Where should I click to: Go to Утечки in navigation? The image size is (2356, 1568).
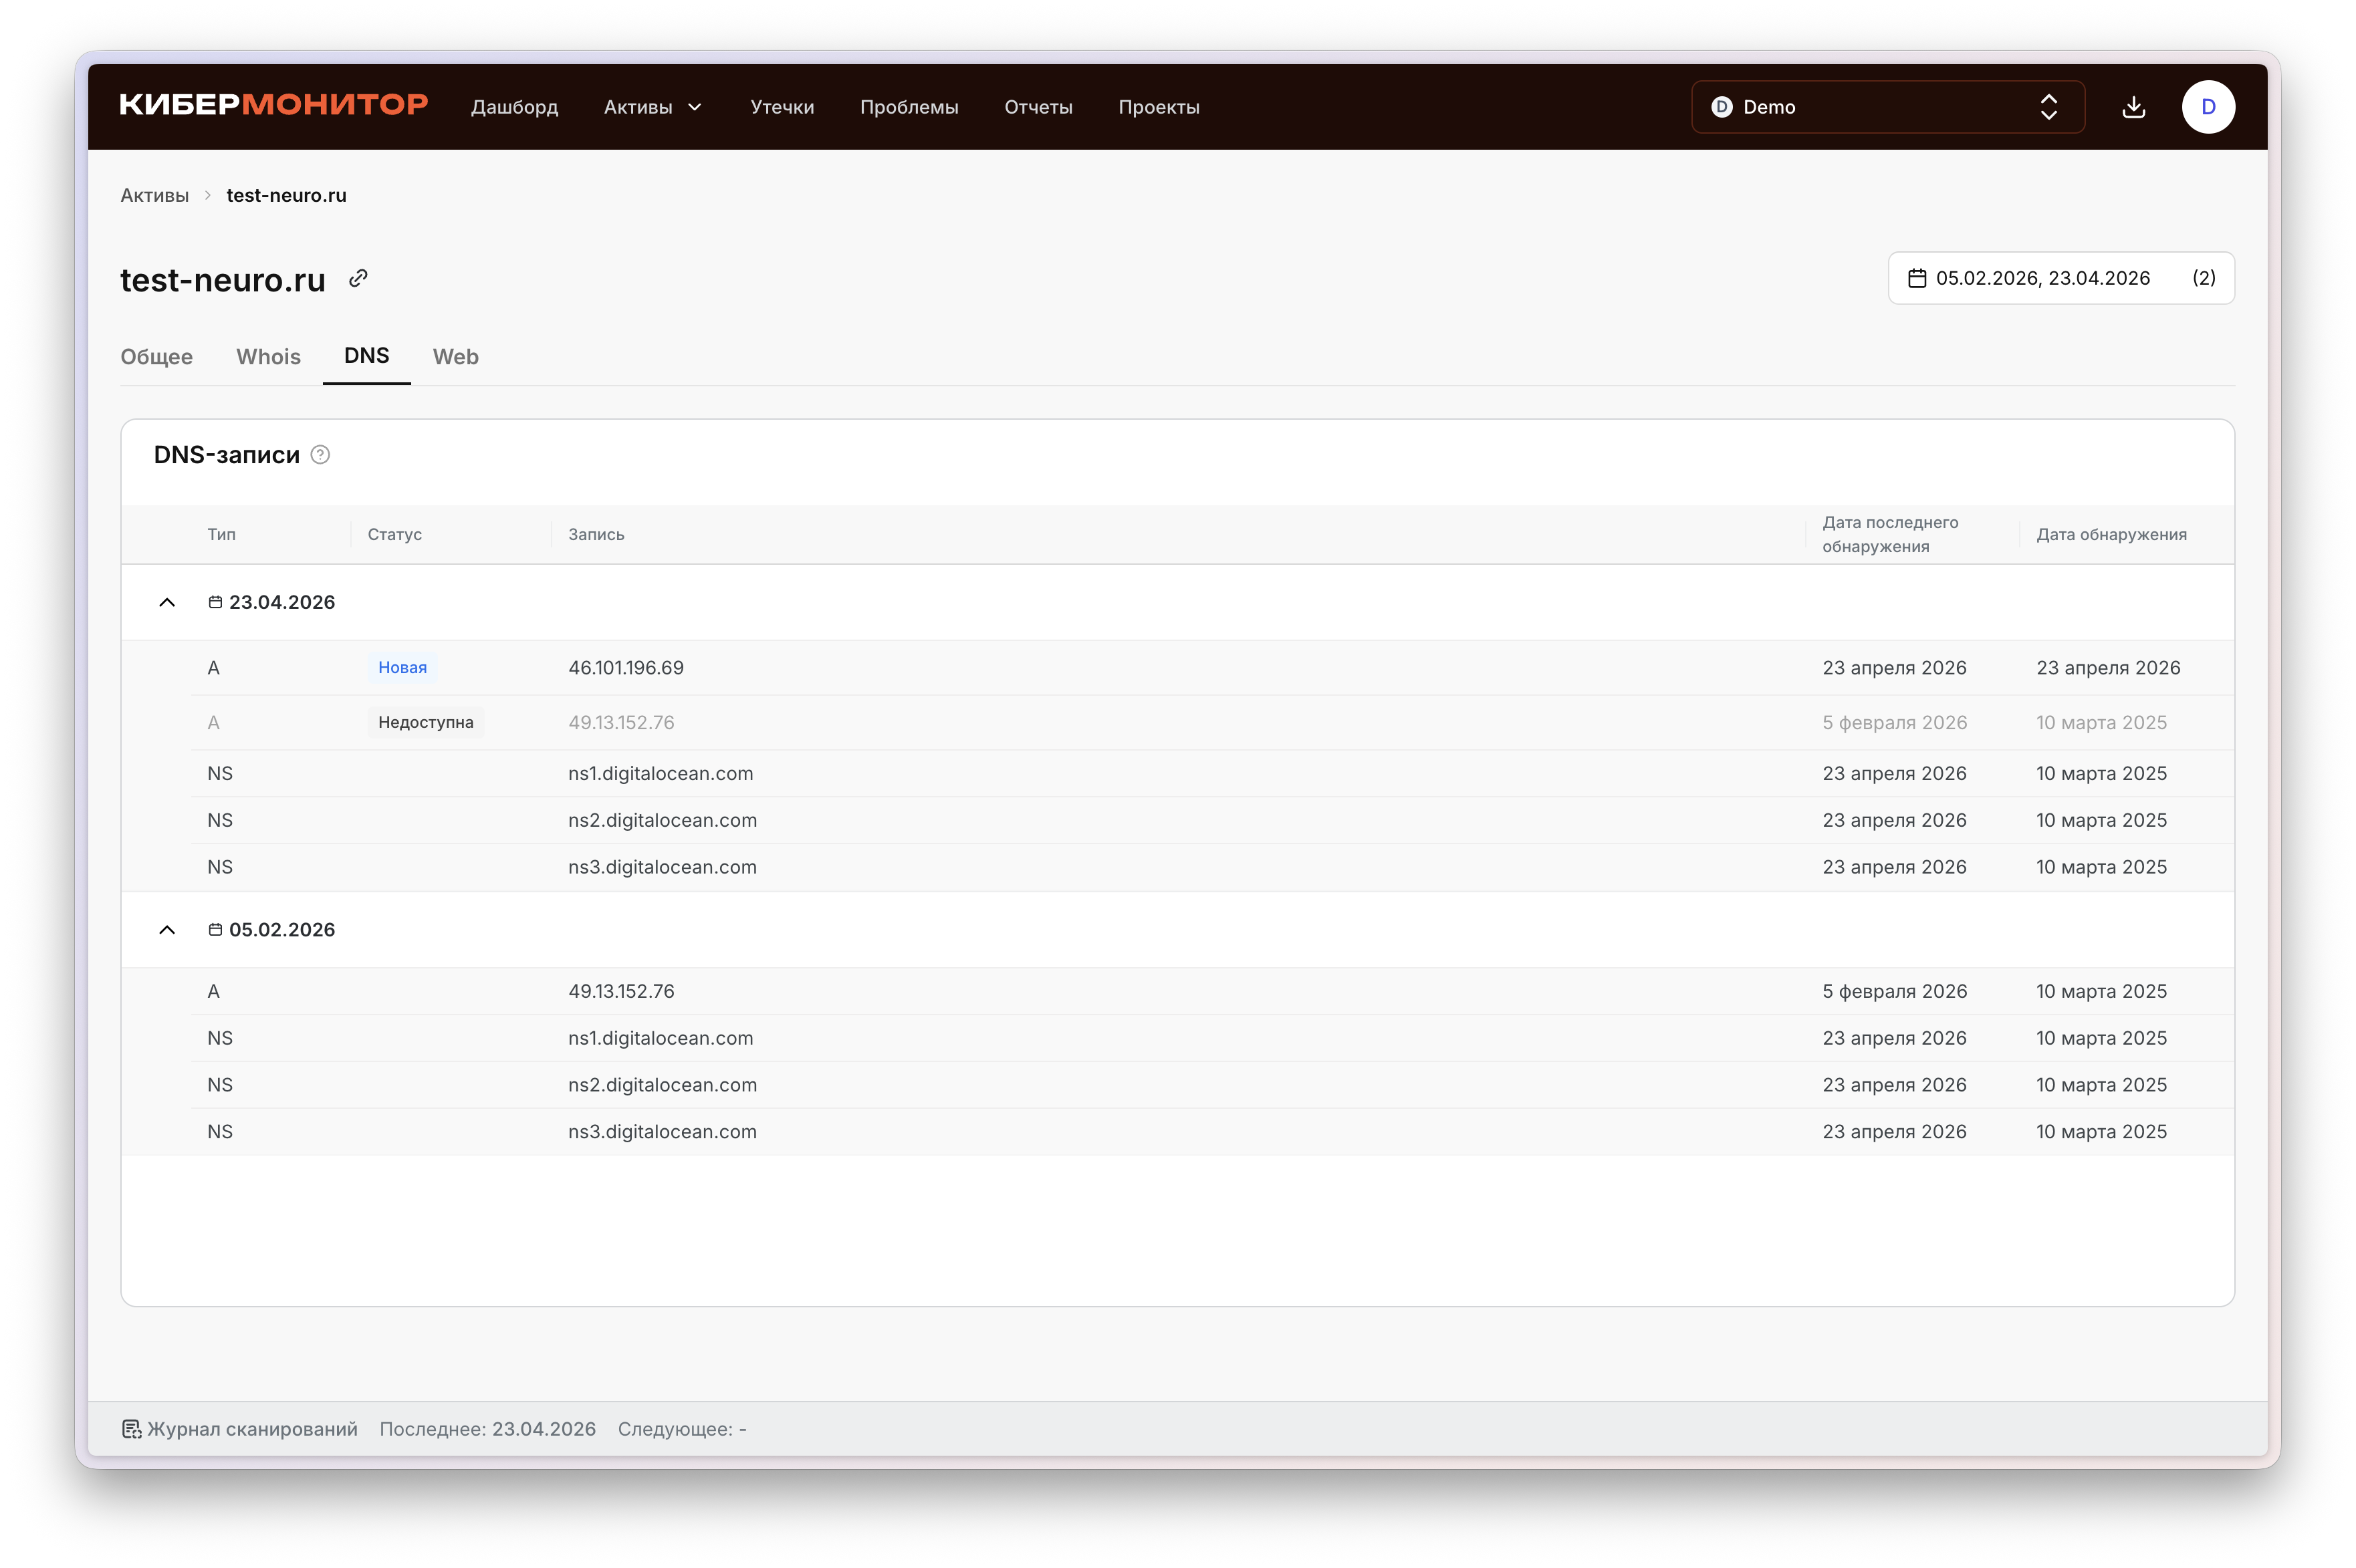[x=782, y=107]
